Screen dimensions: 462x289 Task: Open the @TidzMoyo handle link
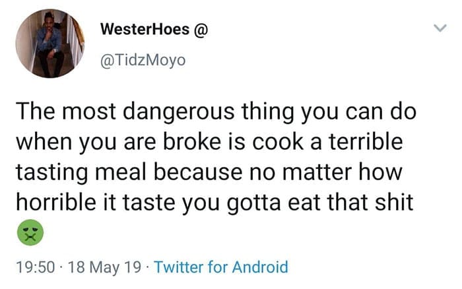coord(143,60)
